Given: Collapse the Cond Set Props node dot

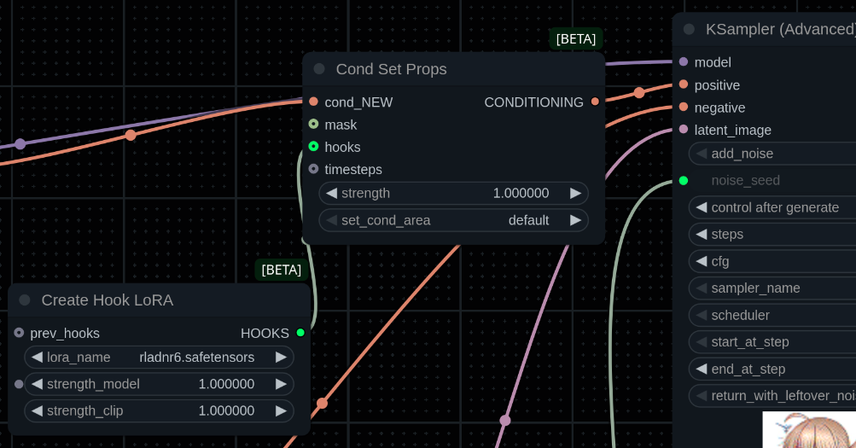Looking at the screenshot, I should 319,69.
